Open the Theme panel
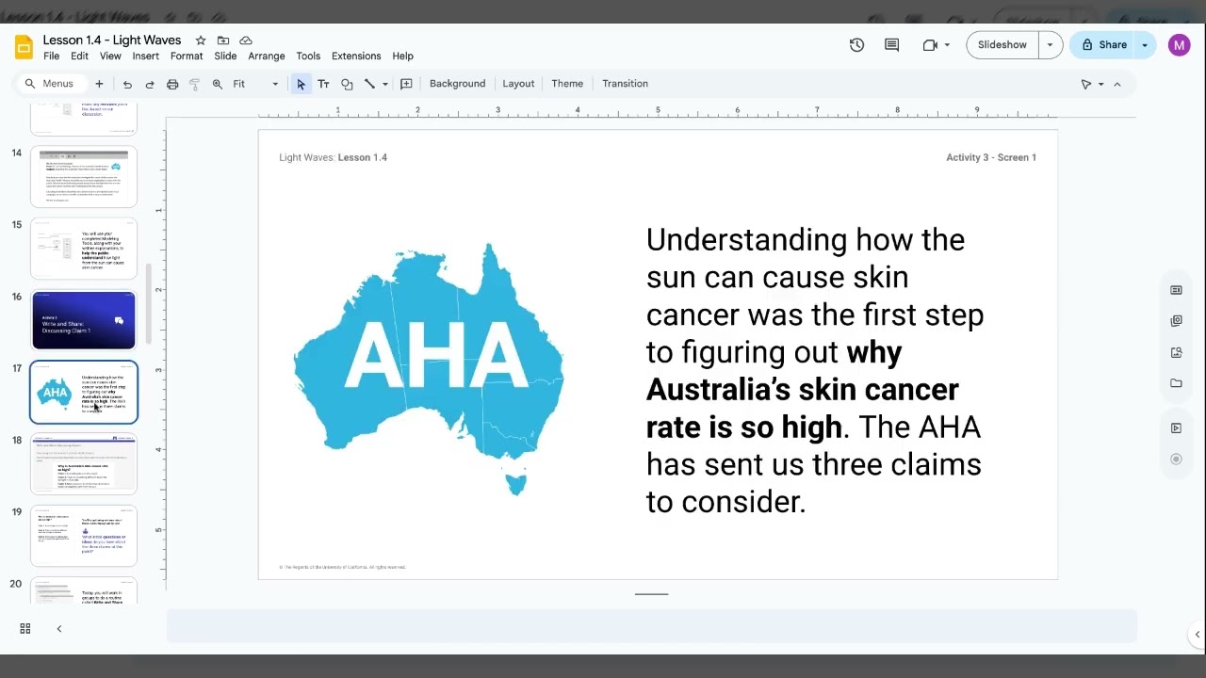Screen dimensions: 1206x678 [567, 84]
